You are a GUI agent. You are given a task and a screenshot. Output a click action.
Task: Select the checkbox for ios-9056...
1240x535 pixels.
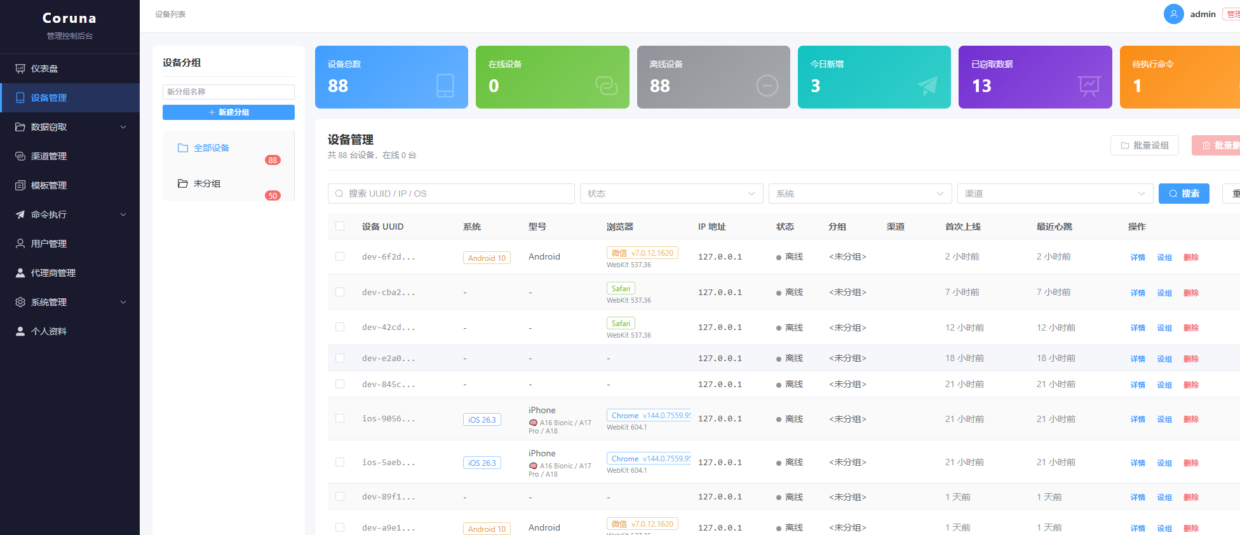pos(340,418)
